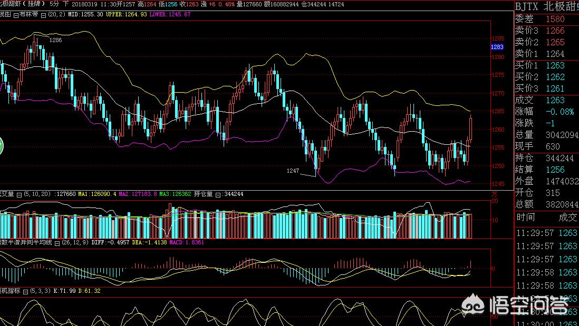
Task: Click the 5分 period label in header
Action: pos(54,4)
